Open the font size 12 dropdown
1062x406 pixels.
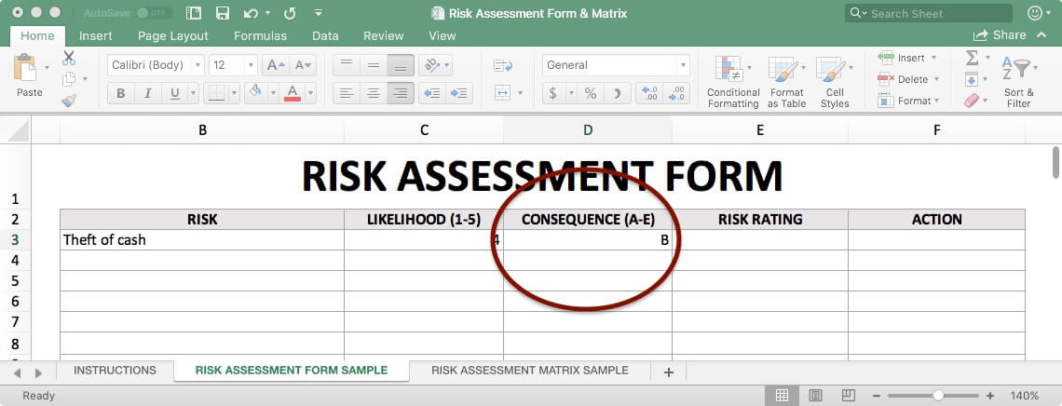251,65
